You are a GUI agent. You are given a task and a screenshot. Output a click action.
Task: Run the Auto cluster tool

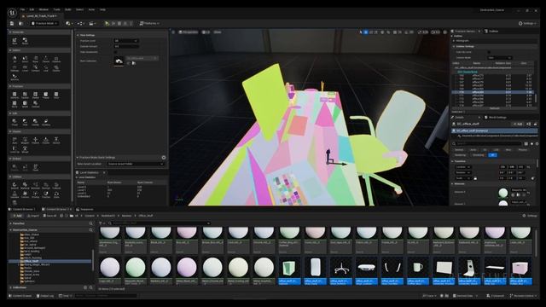15,140
